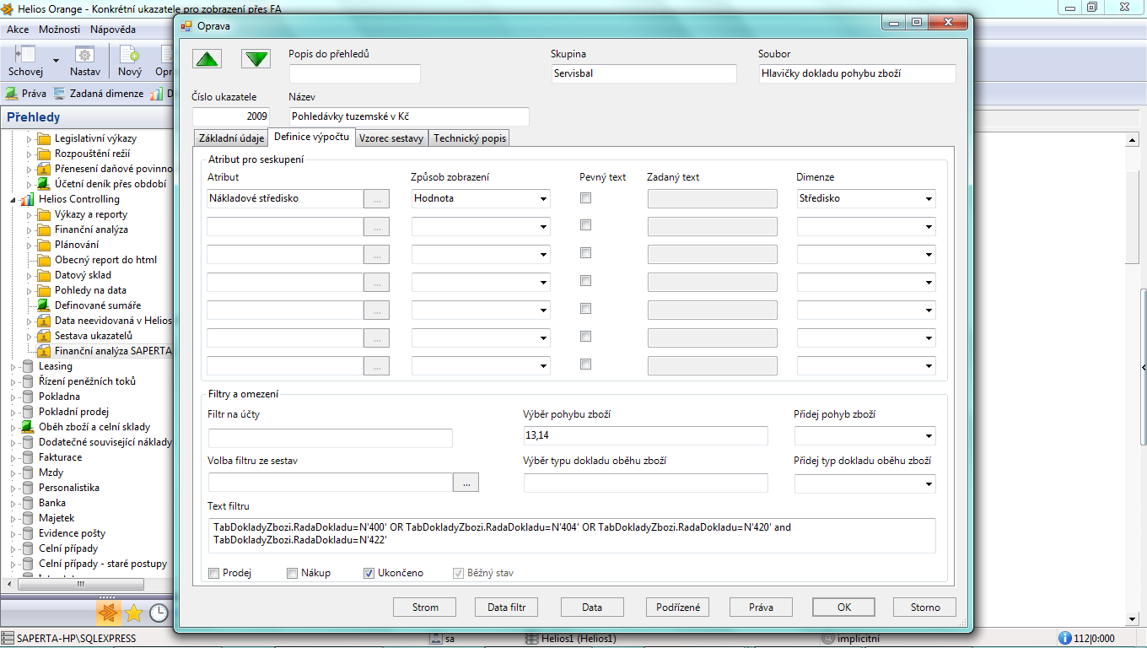The width and height of the screenshot is (1147, 648).
Task: Click Zadaná dimenze monitor icon
Action: 59,94
